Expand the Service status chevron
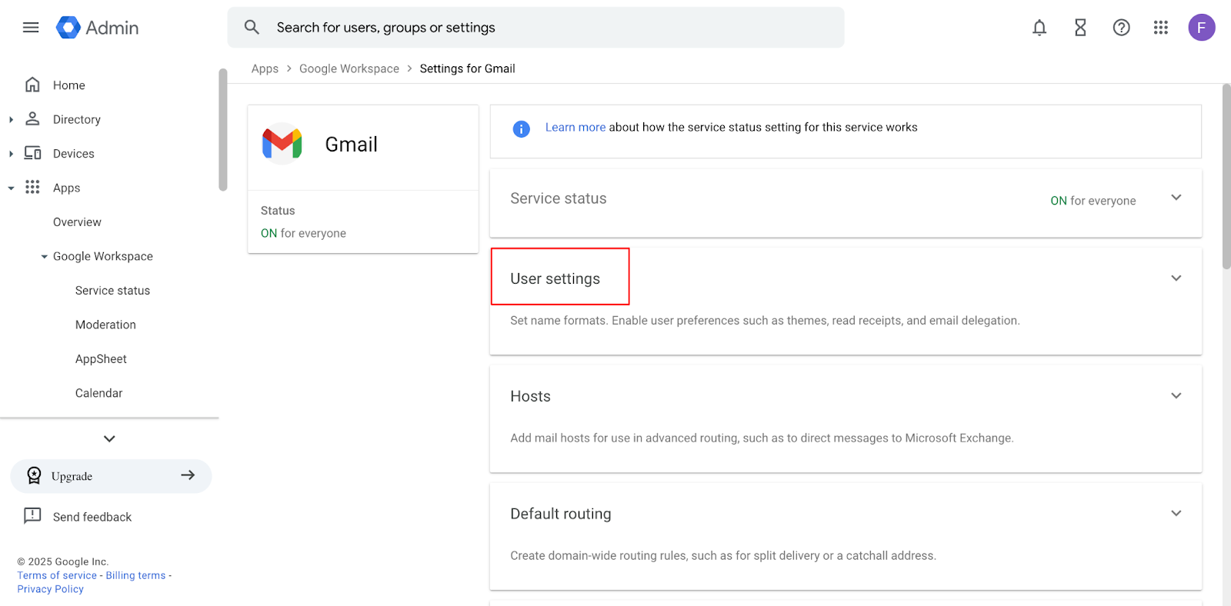Screen dimensions: 1231x606 [1176, 198]
